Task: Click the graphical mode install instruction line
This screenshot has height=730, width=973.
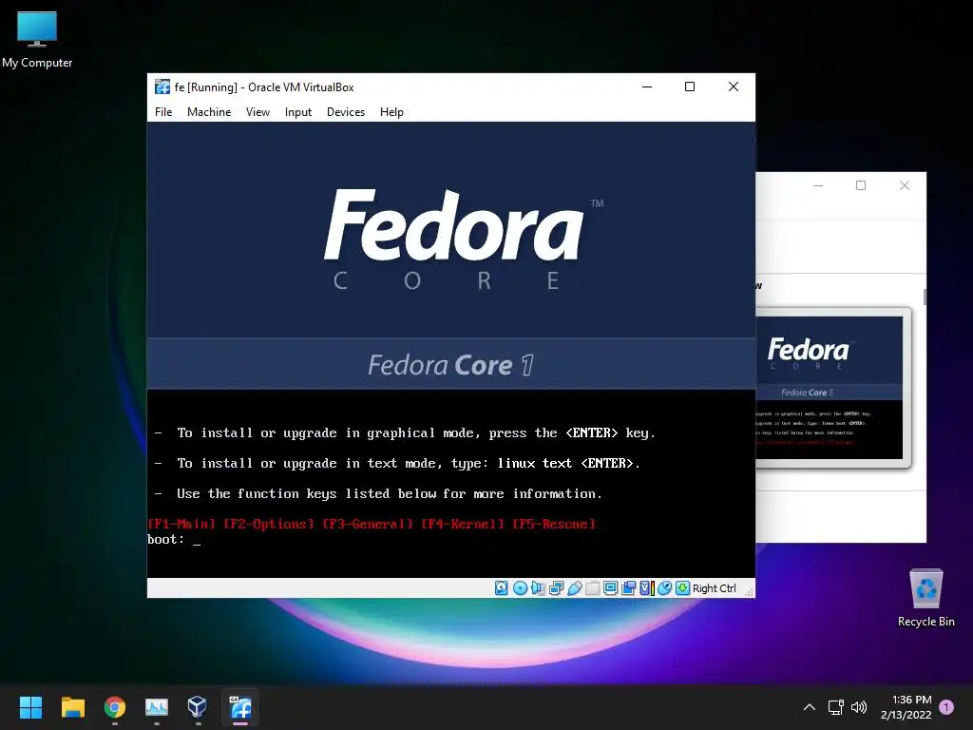Action: [x=405, y=433]
